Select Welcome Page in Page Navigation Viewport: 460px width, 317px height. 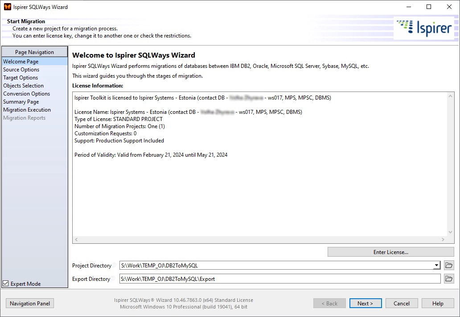click(21, 61)
